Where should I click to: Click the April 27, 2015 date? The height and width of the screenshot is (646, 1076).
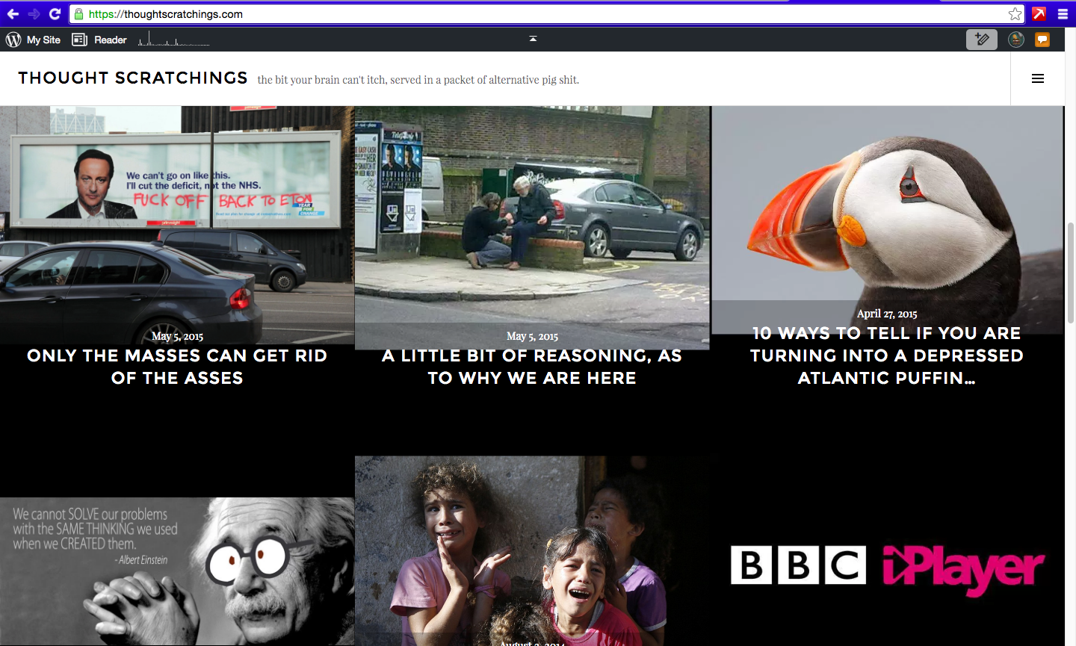[887, 314]
